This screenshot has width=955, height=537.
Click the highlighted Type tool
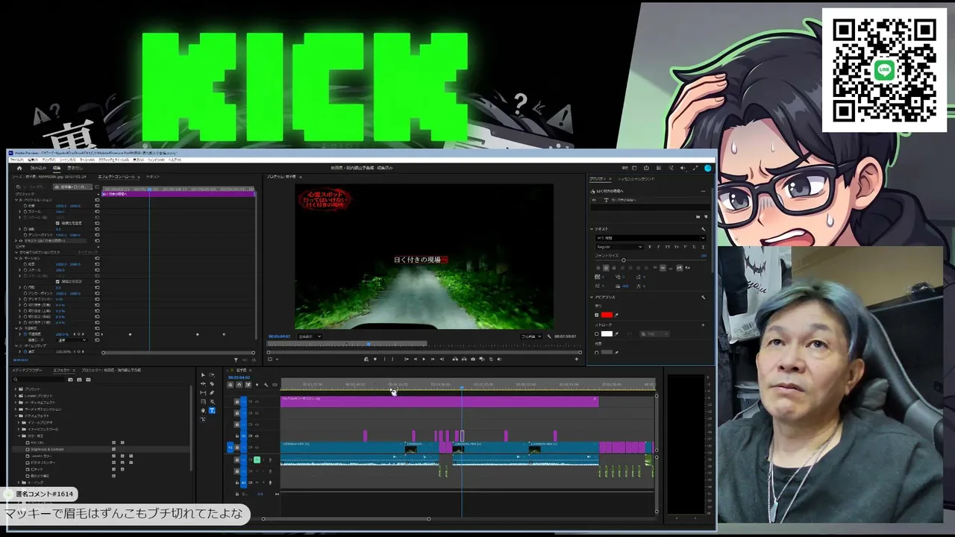coord(212,410)
